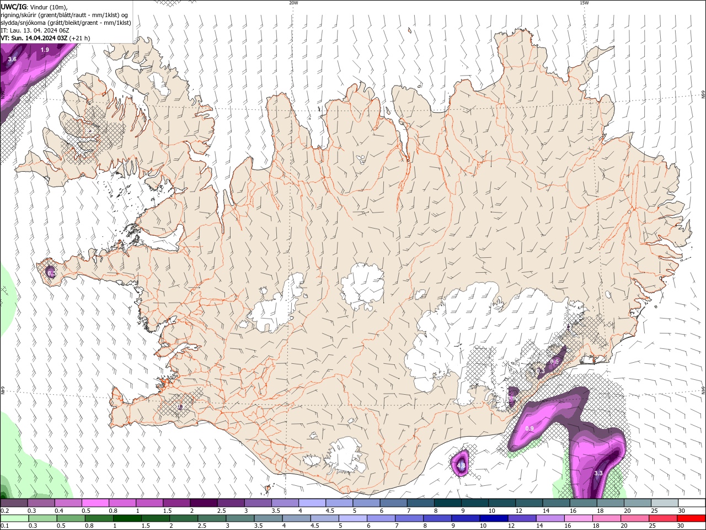Viewport: 706px width, 530px height.
Task: Click the 'rigning/skúrir' legend description line
Action: [x=64, y=15]
